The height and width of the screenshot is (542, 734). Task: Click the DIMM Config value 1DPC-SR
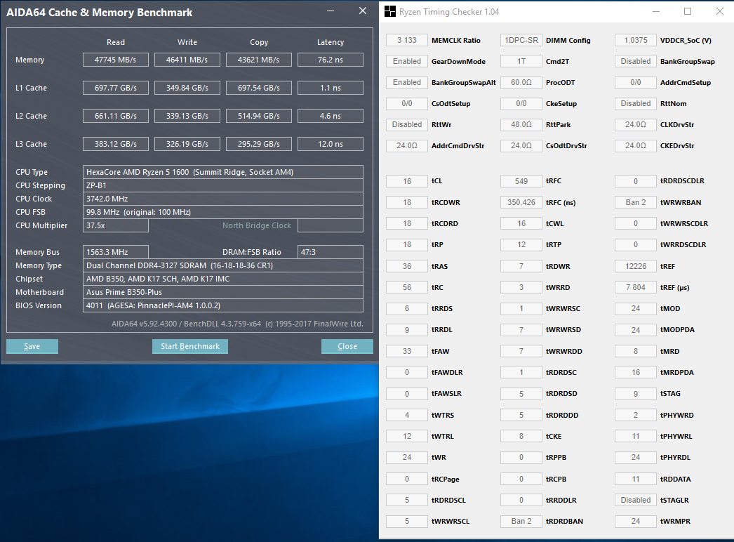click(521, 40)
